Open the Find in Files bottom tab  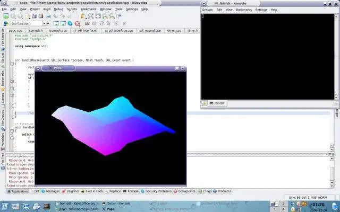[x=92, y=191]
